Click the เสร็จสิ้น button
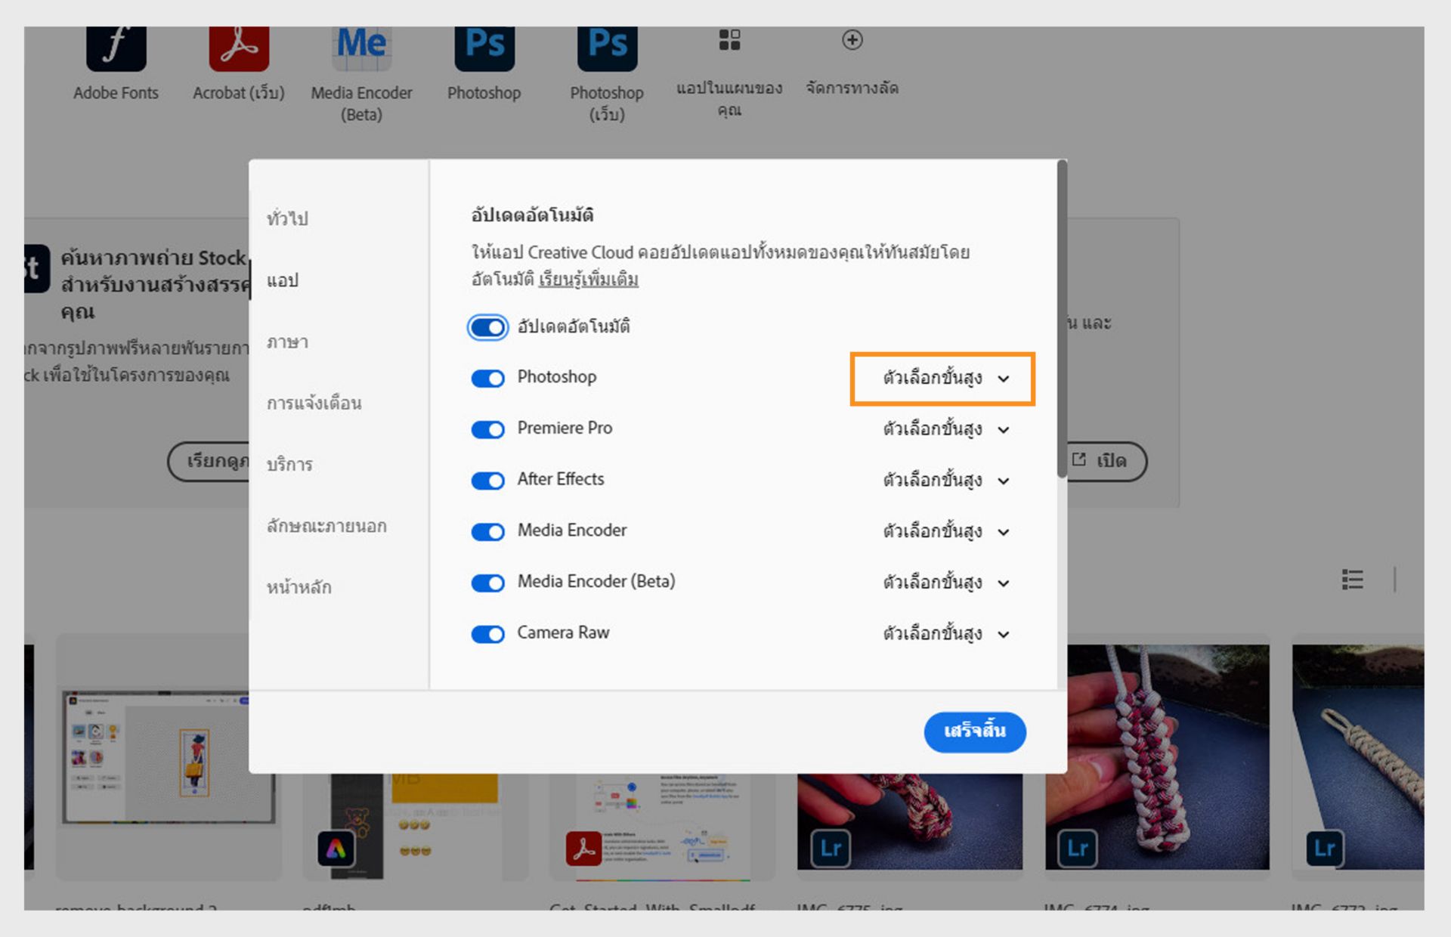 coord(974,731)
